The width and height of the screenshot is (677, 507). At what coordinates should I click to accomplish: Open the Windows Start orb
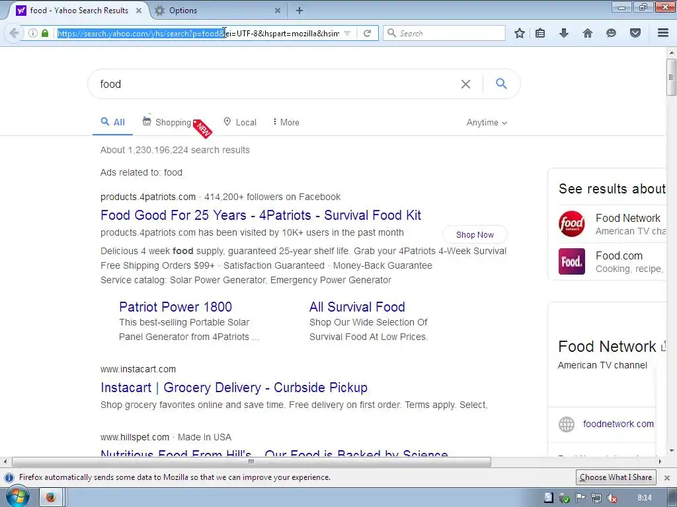pos(17,496)
